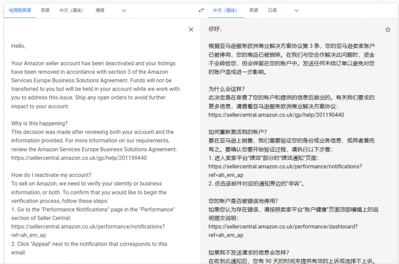Screen dimensions: 399x264
Task: Click the help/201190440 URL in source text
Action: [79, 158]
